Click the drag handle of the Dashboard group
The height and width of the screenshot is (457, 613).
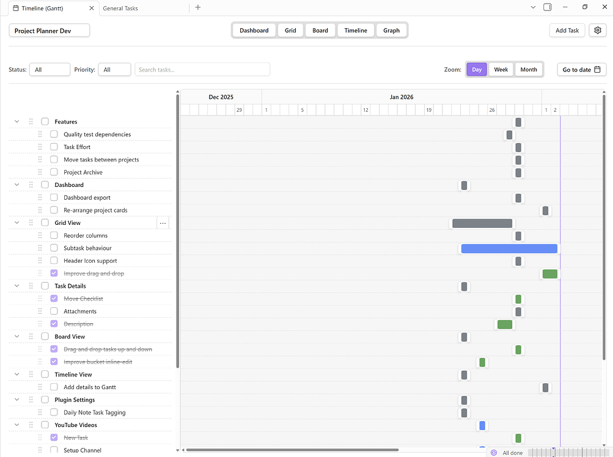(31, 185)
